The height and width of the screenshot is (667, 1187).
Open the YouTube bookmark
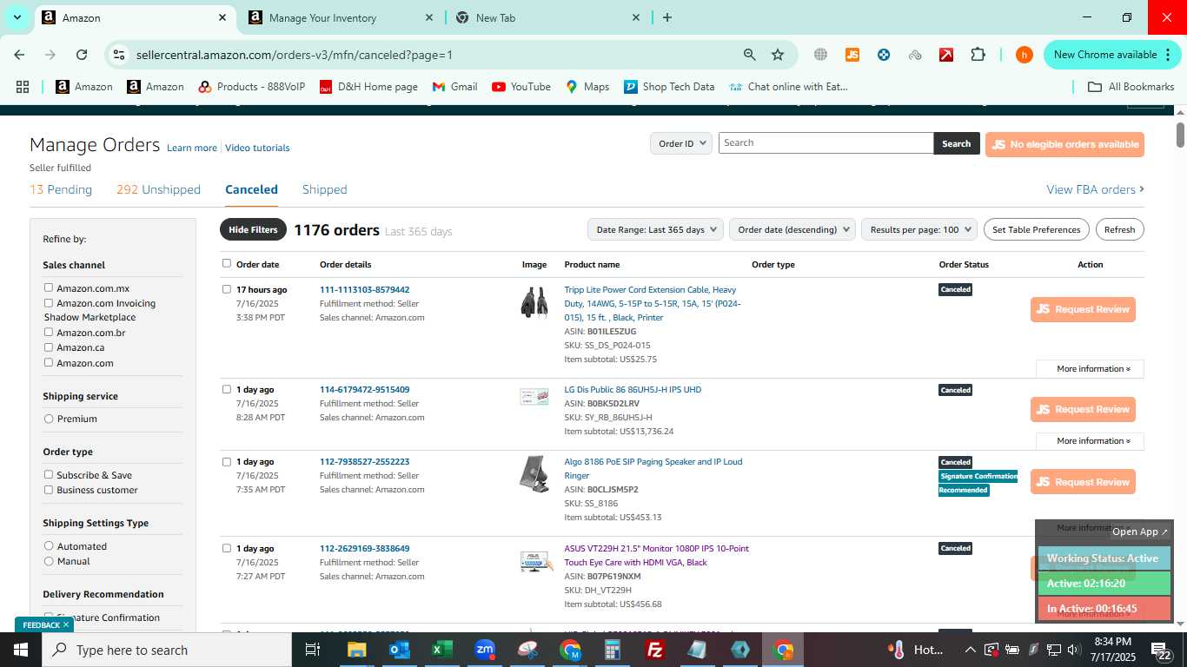[521, 87]
